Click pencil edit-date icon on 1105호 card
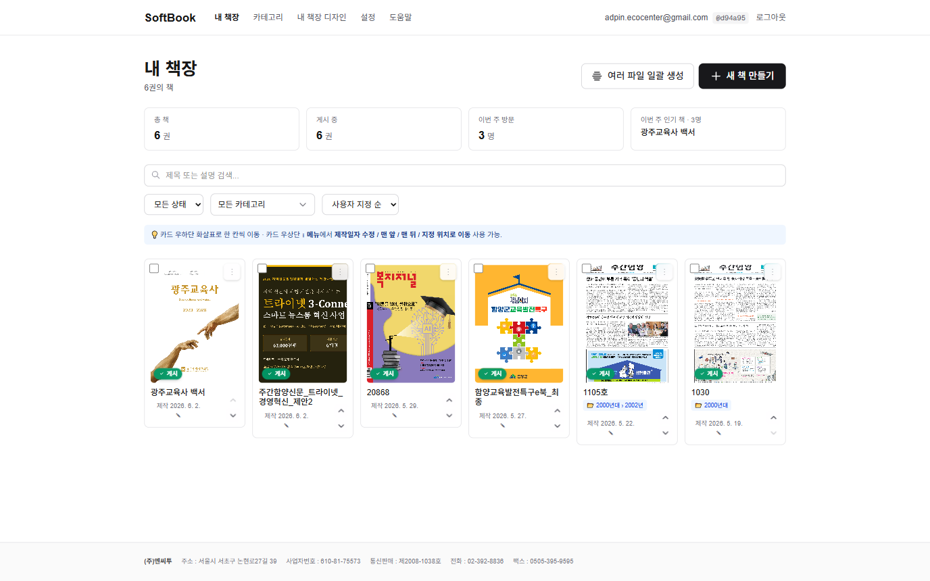This screenshot has width=930, height=581. 611,433
